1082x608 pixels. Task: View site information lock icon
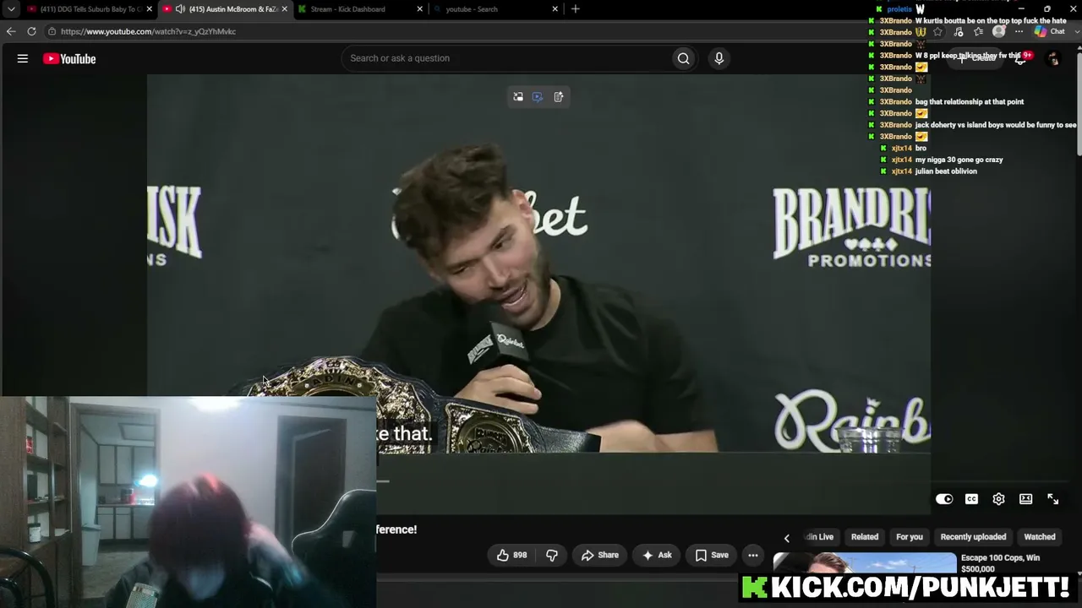(x=52, y=31)
